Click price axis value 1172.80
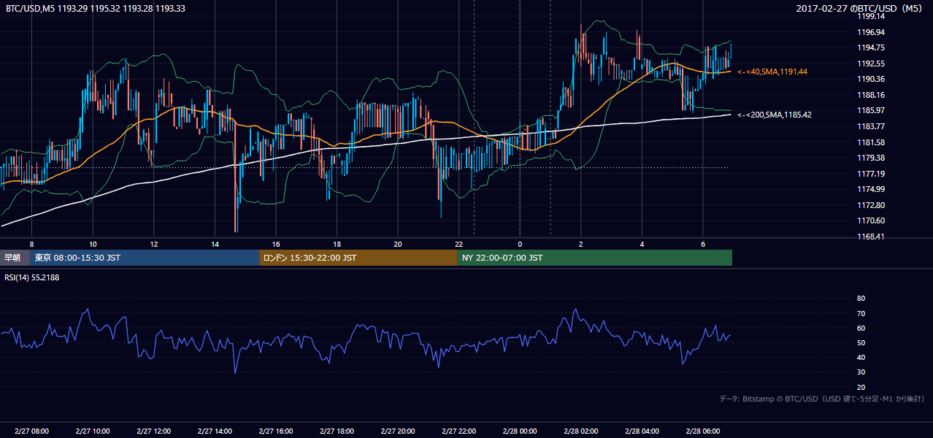Screen dimensions: 933x438 tap(870, 205)
